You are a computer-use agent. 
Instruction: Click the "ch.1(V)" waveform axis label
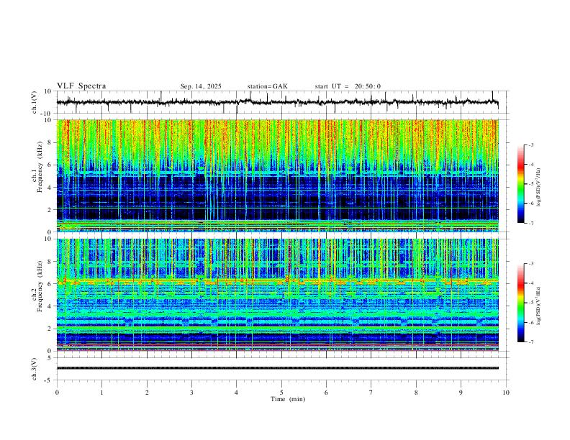(35, 102)
